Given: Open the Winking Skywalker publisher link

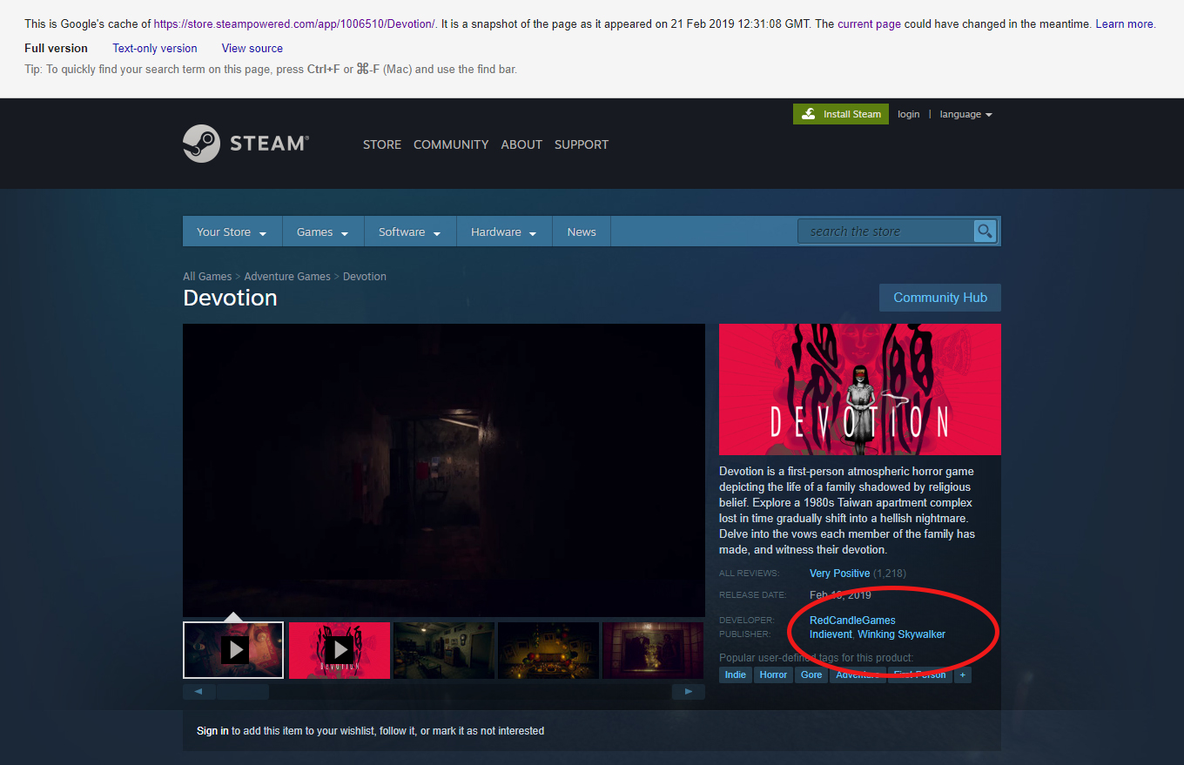Looking at the screenshot, I should (x=902, y=634).
